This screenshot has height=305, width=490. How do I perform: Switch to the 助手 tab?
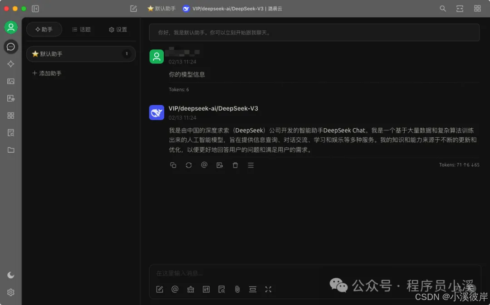[x=44, y=29]
